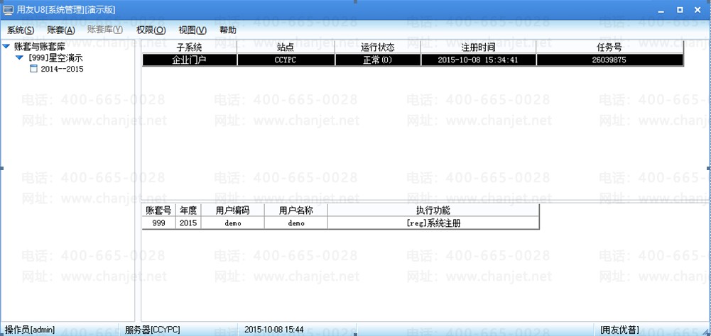Click the 子系统 column header
This screenshot has height=336, width=711.
(190, 47)
